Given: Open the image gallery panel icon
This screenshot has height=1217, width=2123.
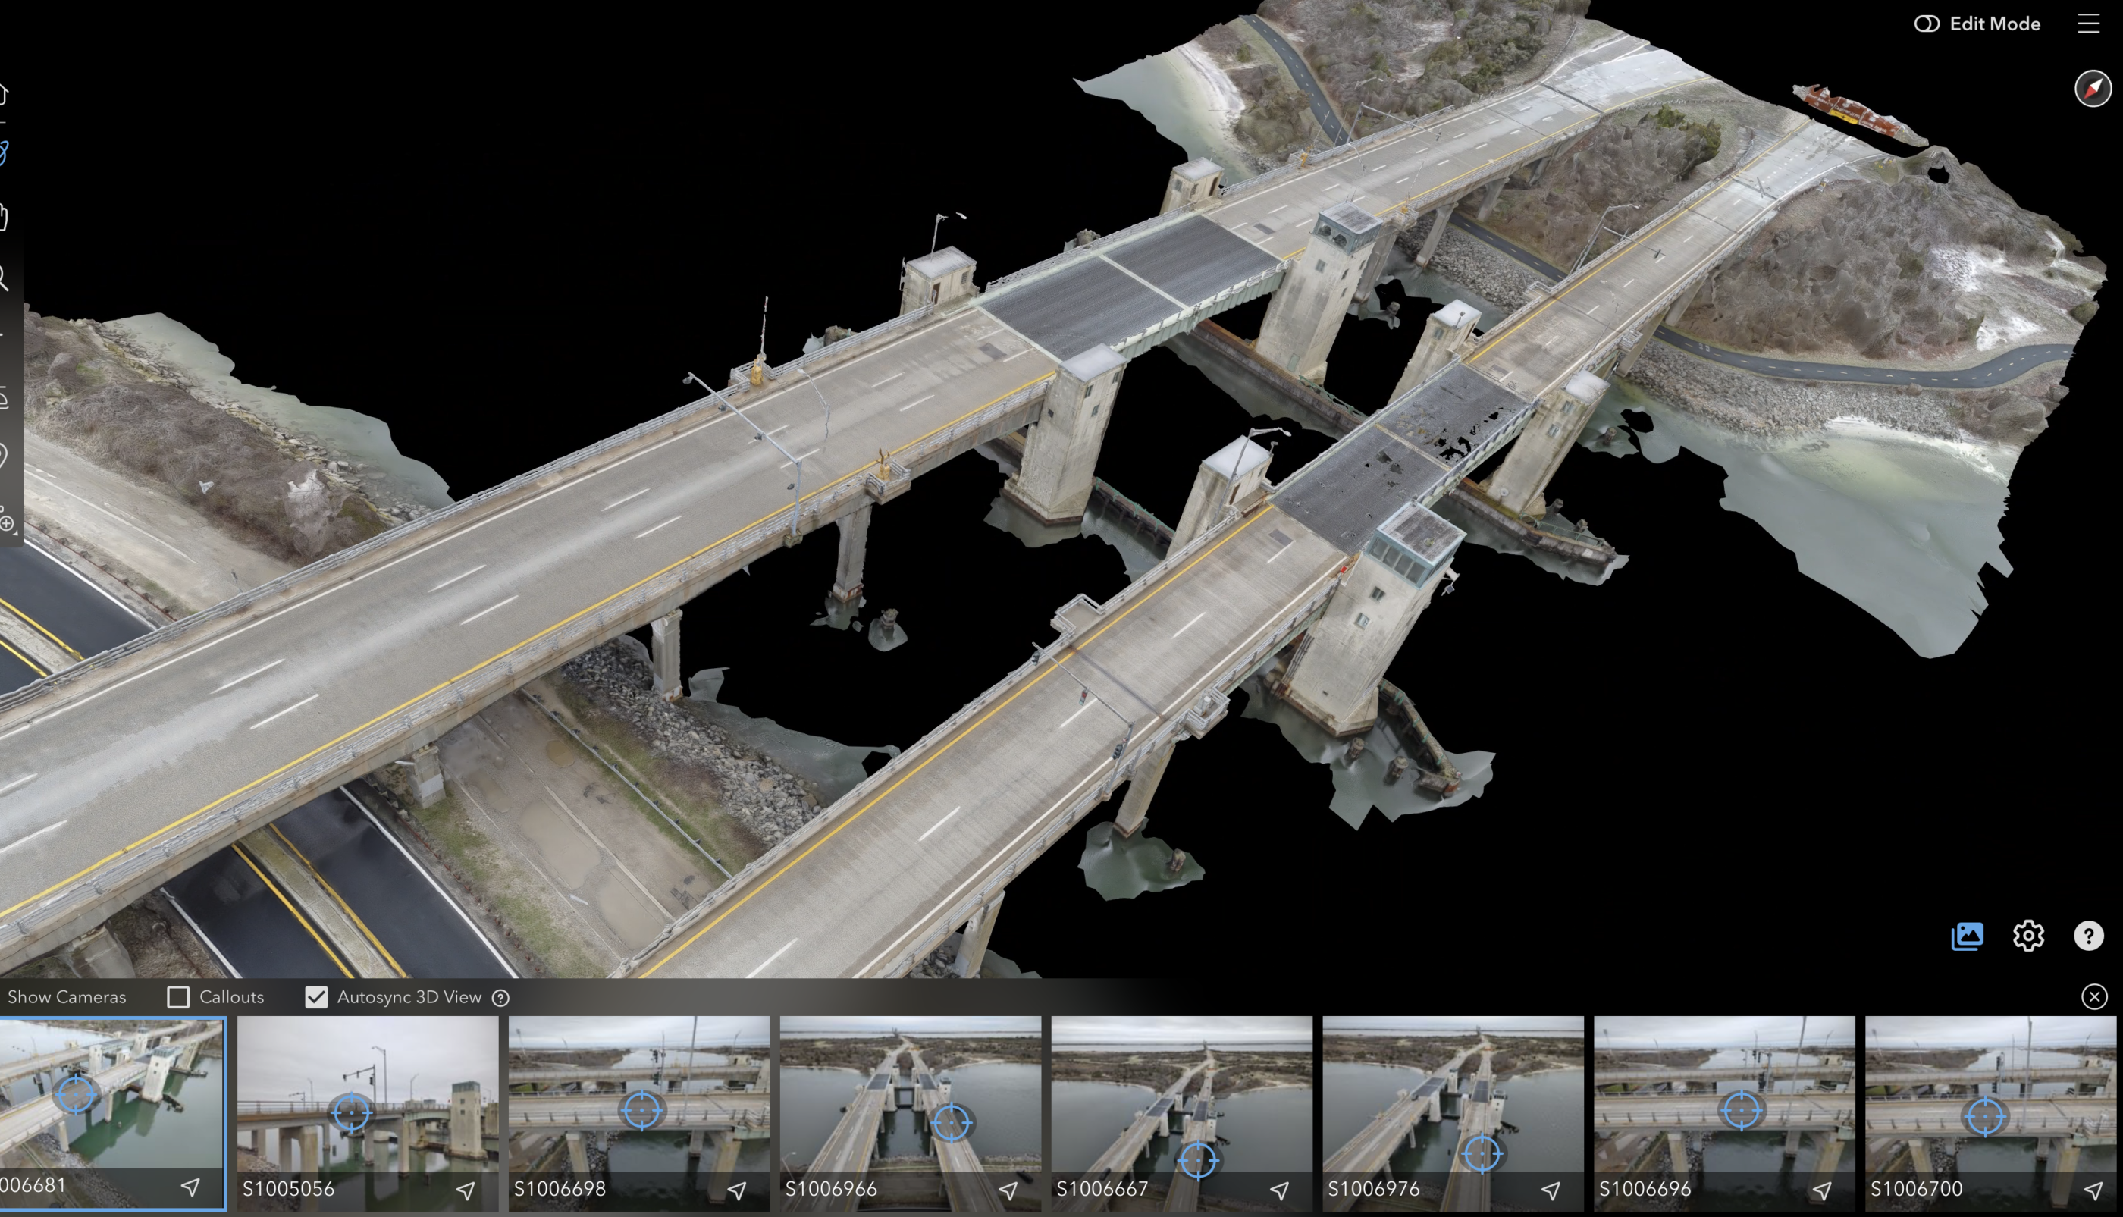Looking at the screenshot, I should click(x=1967, y=936).
